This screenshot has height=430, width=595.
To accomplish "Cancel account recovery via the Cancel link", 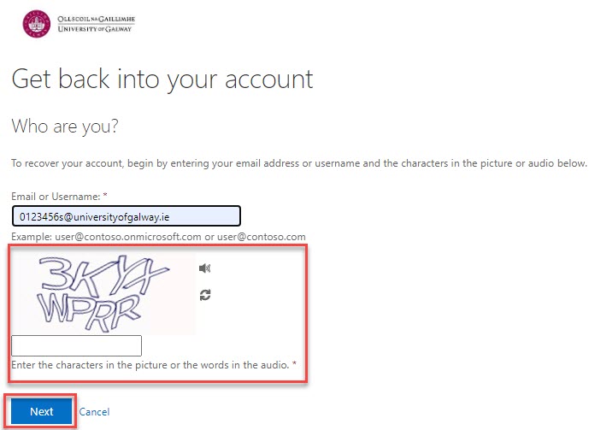I will [94, 412].
